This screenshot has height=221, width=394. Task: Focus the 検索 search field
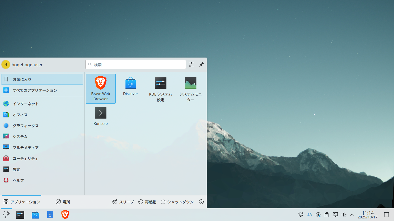click(136, 64)
